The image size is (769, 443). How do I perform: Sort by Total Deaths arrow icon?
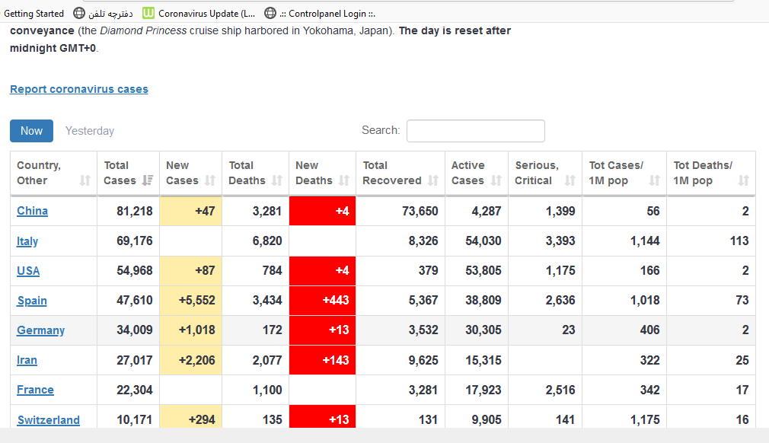pos(277,180)
